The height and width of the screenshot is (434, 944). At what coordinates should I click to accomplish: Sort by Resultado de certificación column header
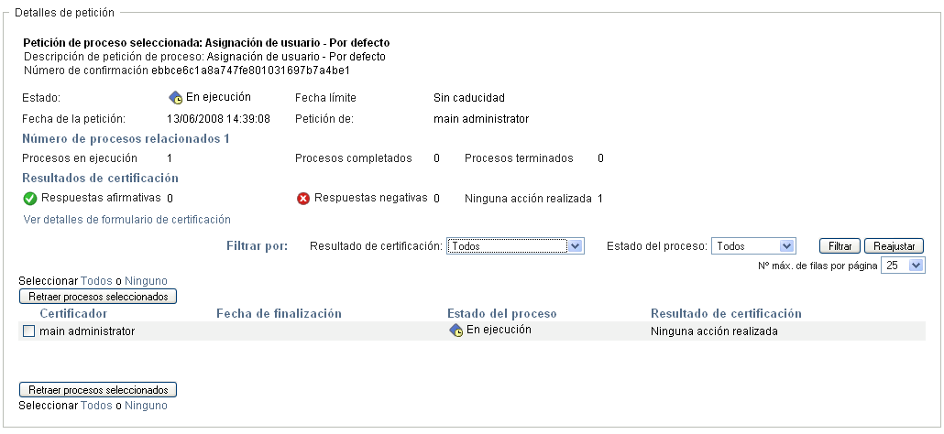726,314
